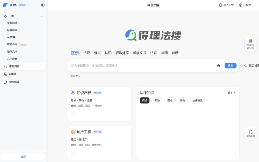Click 专利 · 商标 · 域名 text
This screenshot has height=162, width=259.
81,100
